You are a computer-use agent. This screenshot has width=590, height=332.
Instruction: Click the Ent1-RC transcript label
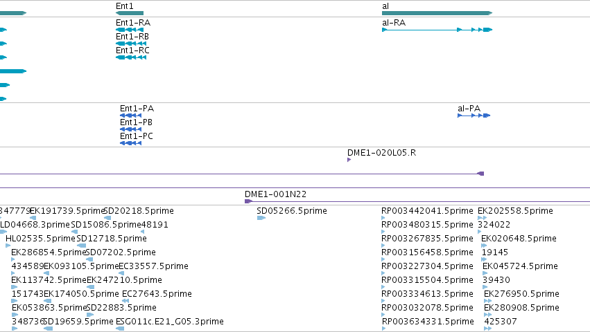pos(132,50)
